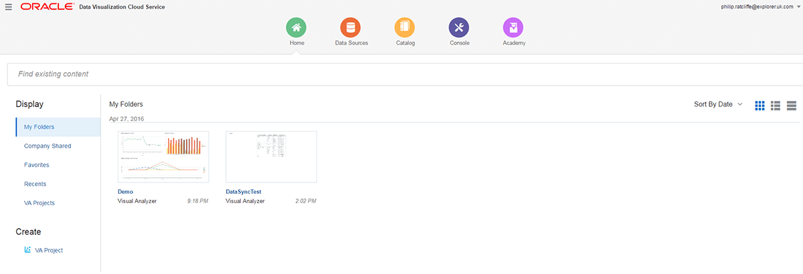Click the 2:02 PM timestamp
This screenshot has height=274, width=803.
click(306, 200)
